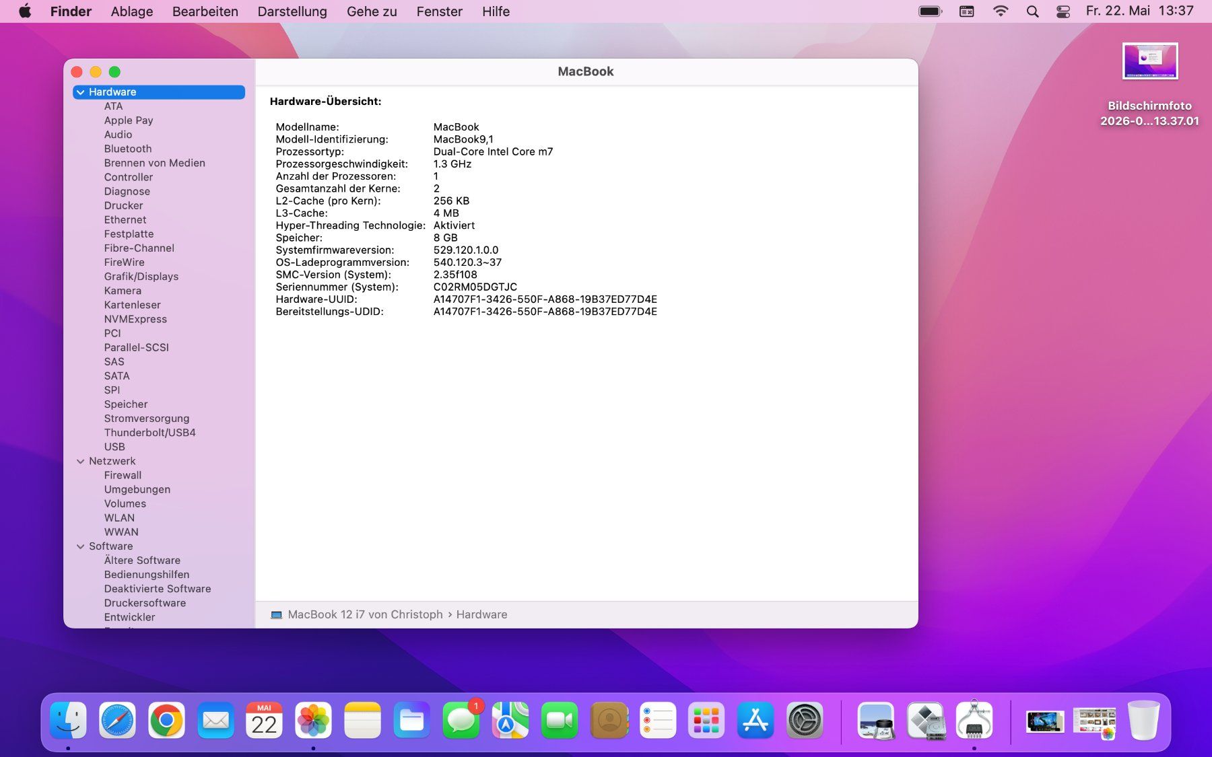Viewport: 1212px width, 757px height.
Task: Open Spotlight search in menu bar
Action: point(1032,11)
